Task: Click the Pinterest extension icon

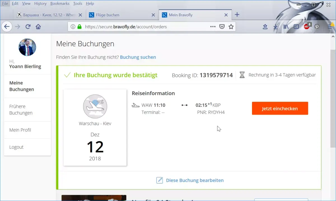Action: coord(317,27)
